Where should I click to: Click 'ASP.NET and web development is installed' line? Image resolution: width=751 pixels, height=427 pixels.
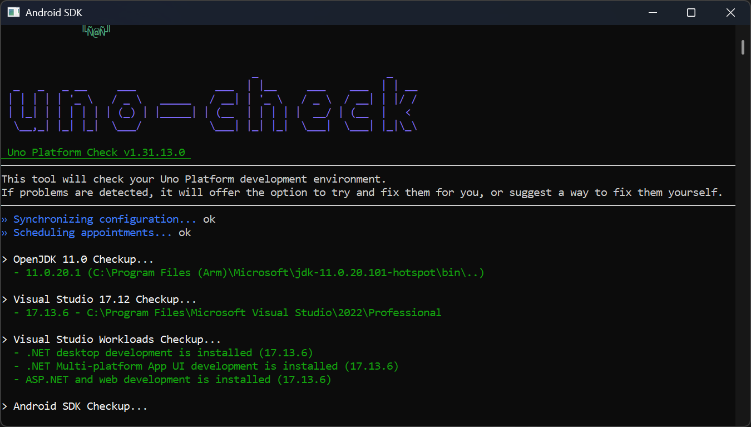172,380
